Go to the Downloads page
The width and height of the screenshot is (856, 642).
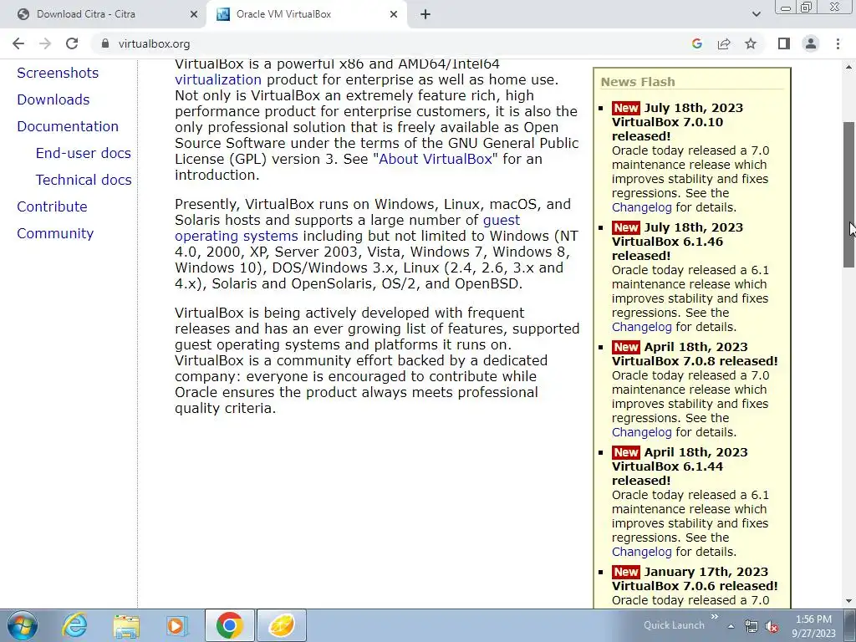click(x=53, y=100)
